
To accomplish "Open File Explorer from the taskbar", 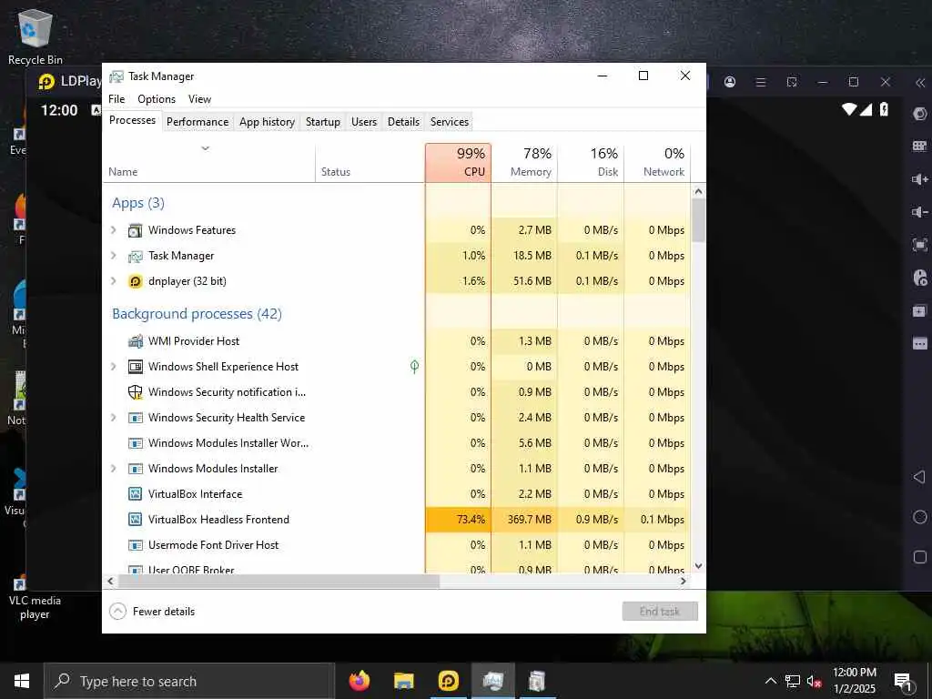I will click(403, 681).
